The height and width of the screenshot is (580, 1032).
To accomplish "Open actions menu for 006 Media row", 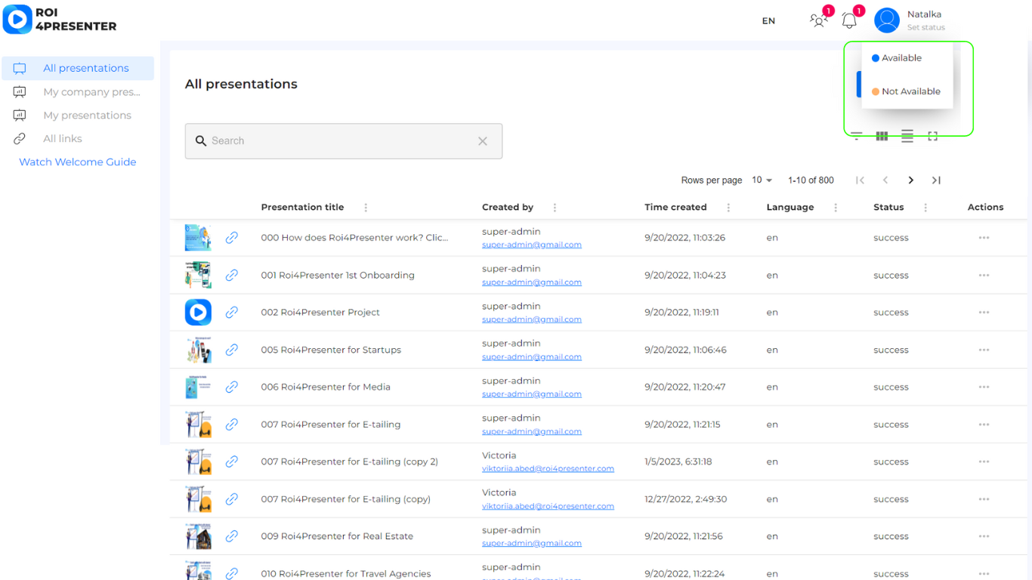I will tap(984, 387).
